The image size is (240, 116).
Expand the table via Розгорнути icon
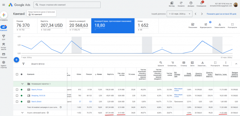coord(215,64)
